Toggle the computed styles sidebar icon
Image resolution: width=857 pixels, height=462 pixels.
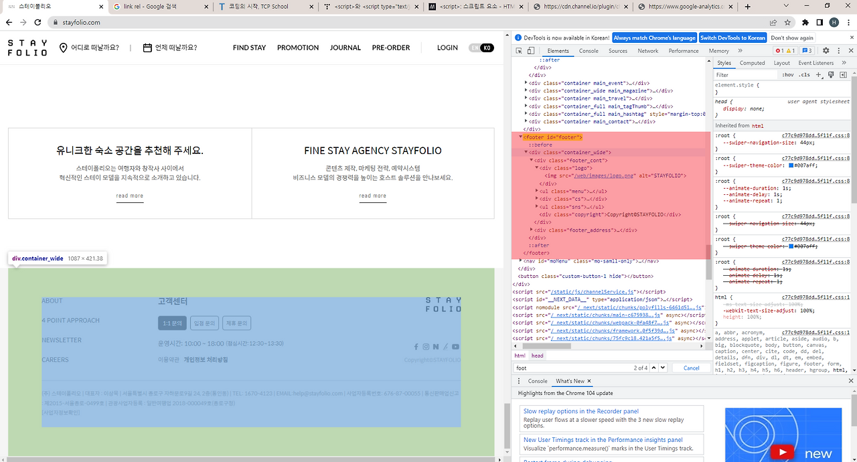click(x=843, y=75)
